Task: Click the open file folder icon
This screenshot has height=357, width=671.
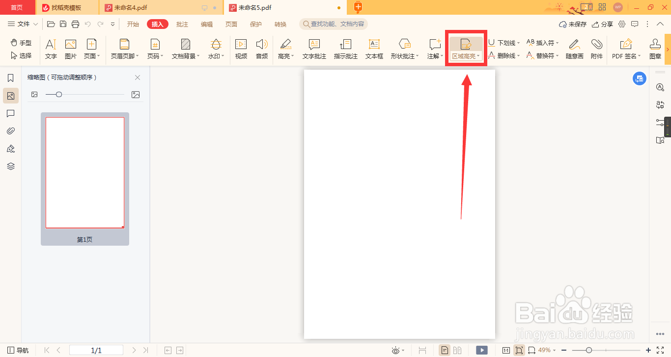Action: [51, 24]
